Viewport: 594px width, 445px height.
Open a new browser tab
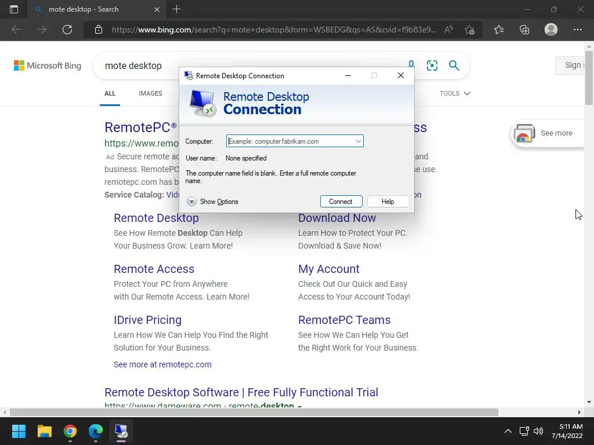pos(176,9)
